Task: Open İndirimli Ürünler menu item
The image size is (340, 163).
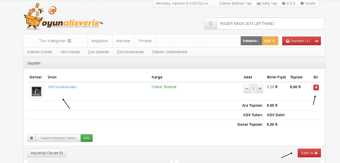Action: [x=40, y=52]
